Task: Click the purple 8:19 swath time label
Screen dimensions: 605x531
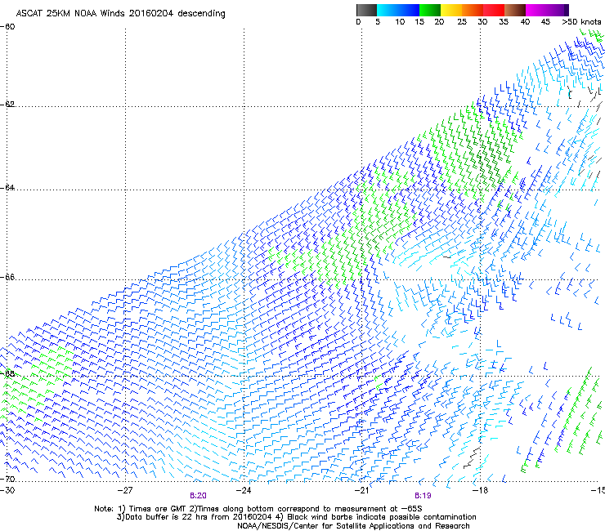Action: 423,496
